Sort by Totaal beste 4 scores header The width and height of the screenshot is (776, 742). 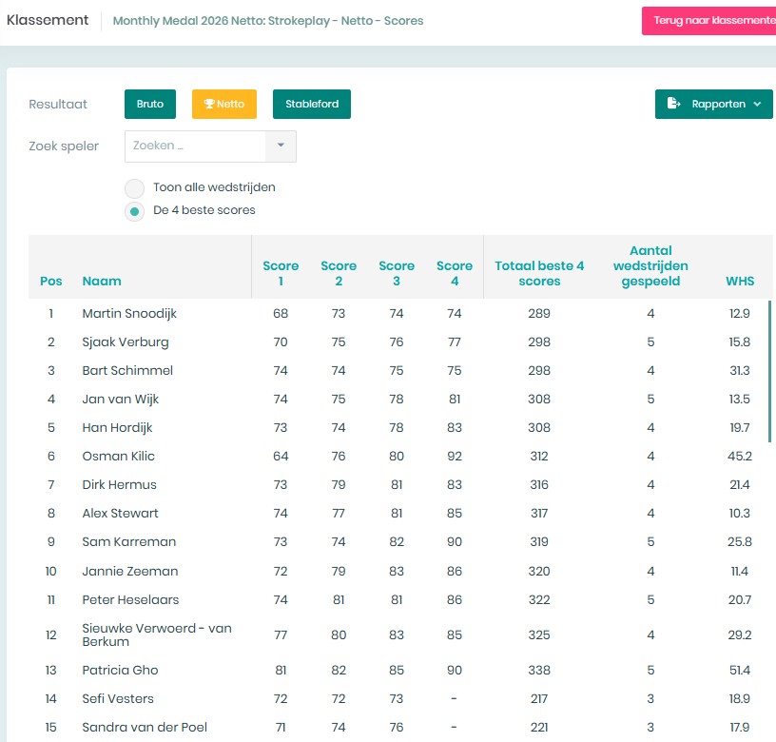539,273
